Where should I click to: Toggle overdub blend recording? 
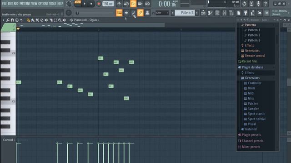click(x=140, y=4)
